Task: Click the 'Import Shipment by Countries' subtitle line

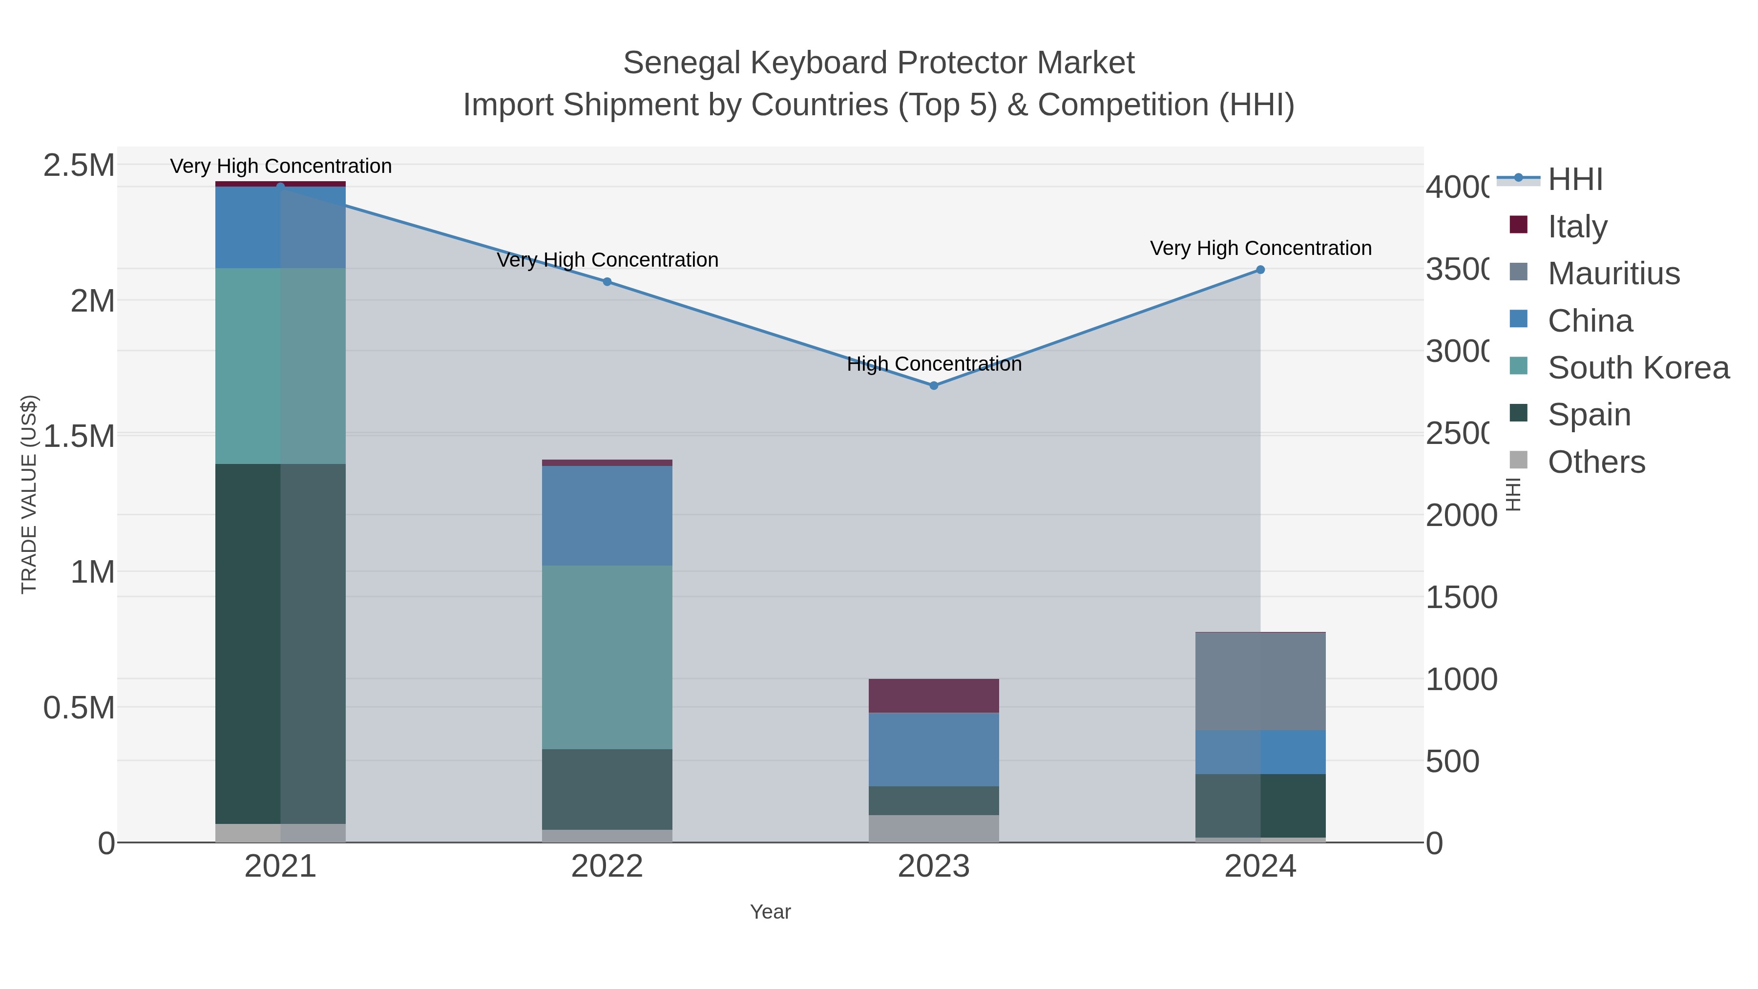Action: (x=879, y=105)
